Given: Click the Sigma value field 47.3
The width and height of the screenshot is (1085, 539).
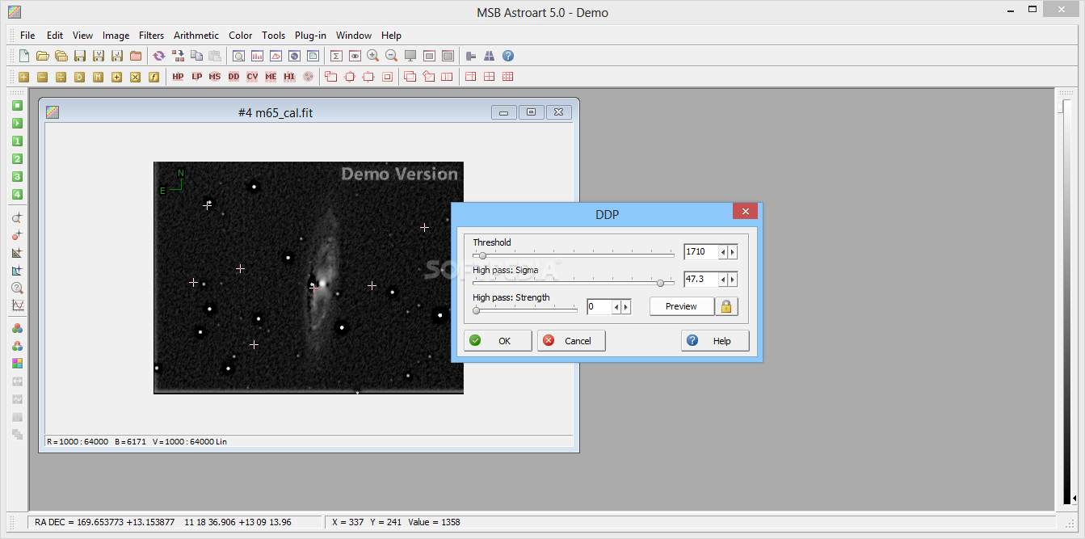Looking at the screenshot, I should point(701,280).
